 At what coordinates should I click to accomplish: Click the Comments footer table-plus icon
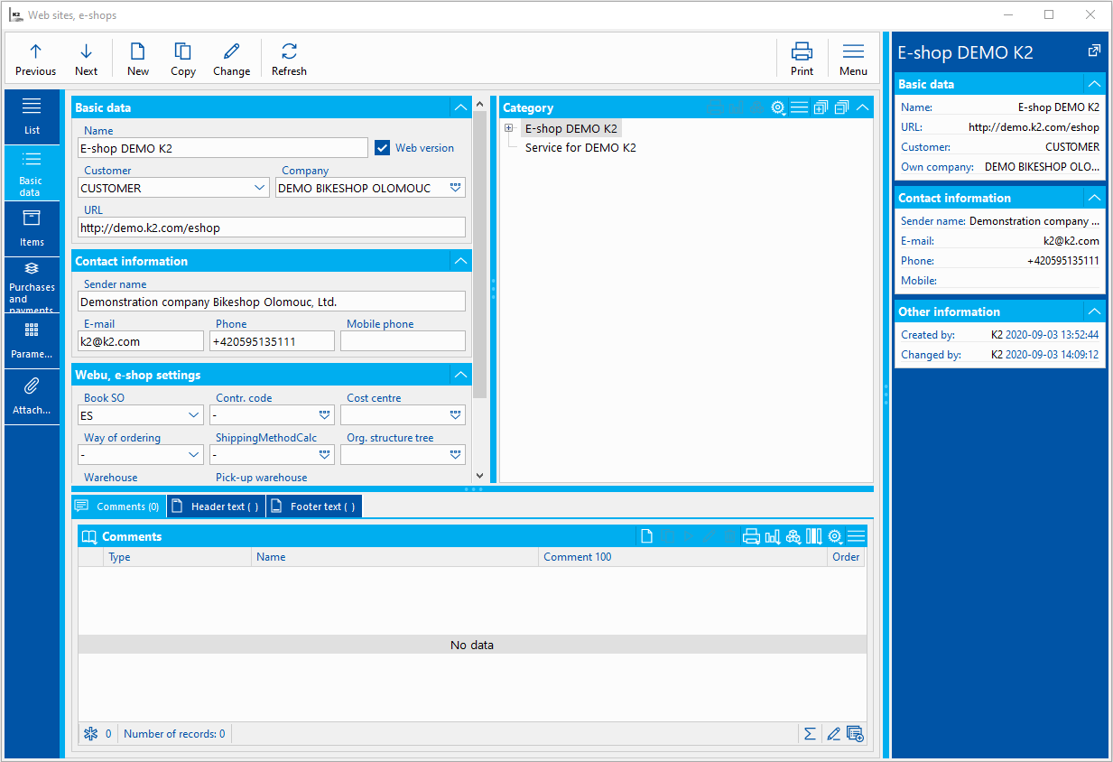(x=855, y=734)
